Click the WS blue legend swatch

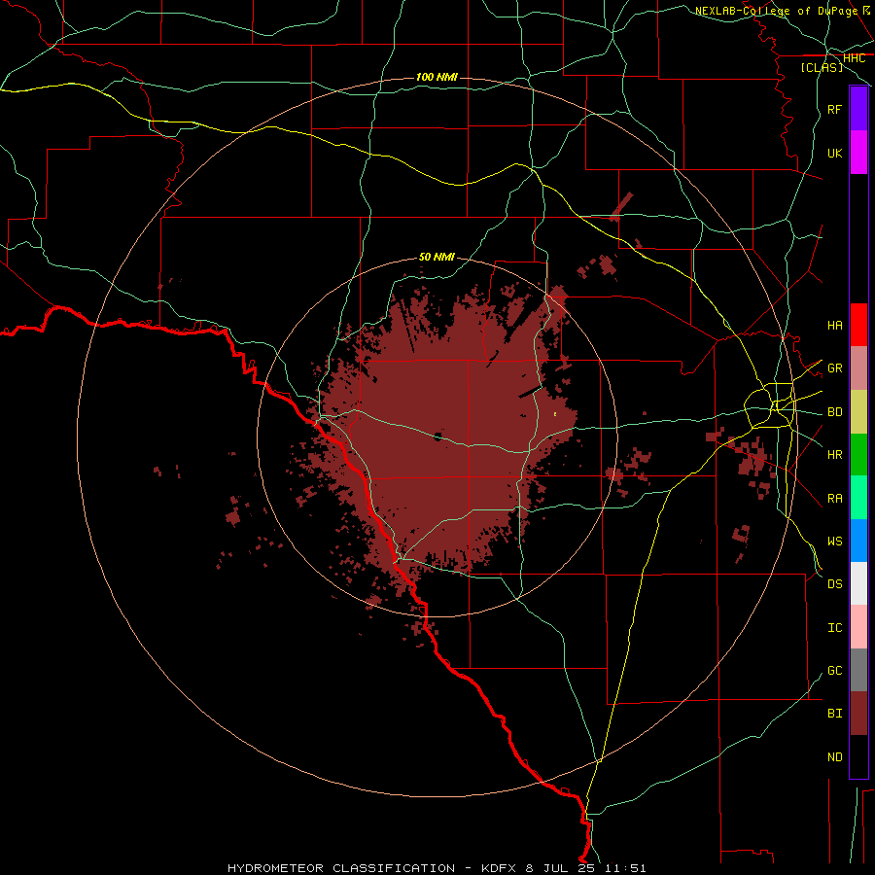click(858, 541)
